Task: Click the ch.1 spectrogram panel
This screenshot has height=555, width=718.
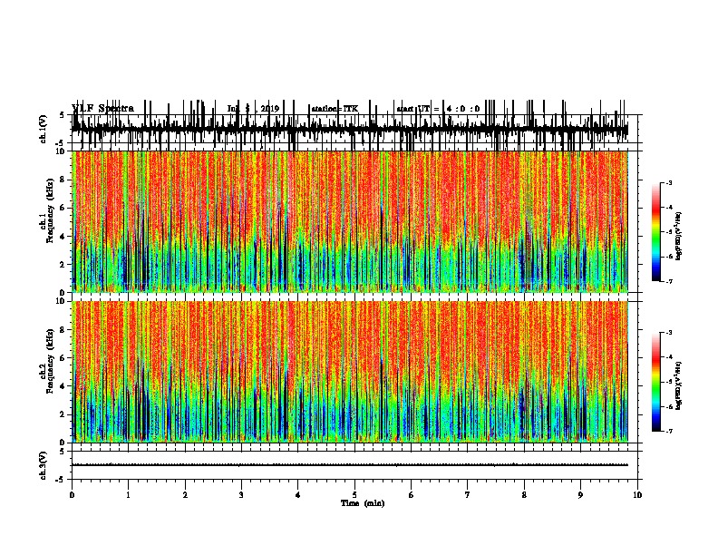Action: (x=350, y=221)
